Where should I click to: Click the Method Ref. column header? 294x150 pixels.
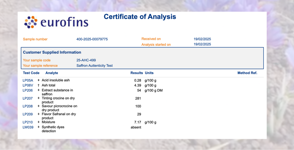247,73
